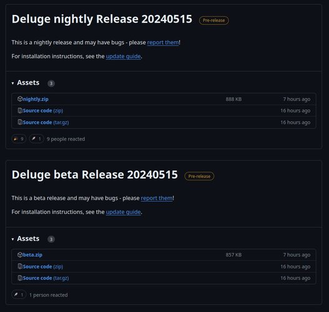Download nightly.zip asset
The width and height of the screenshot is (329, 312).
tap(36, 99)
